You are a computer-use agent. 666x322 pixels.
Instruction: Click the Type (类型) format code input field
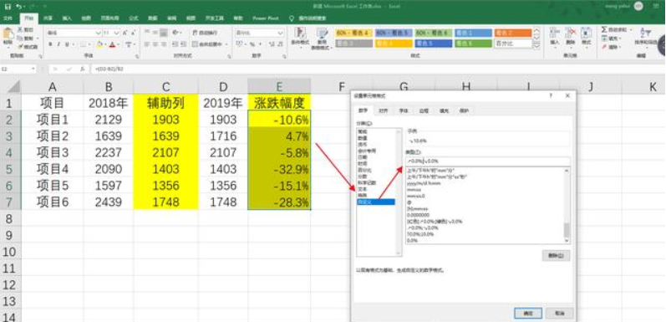click(488, 161)
